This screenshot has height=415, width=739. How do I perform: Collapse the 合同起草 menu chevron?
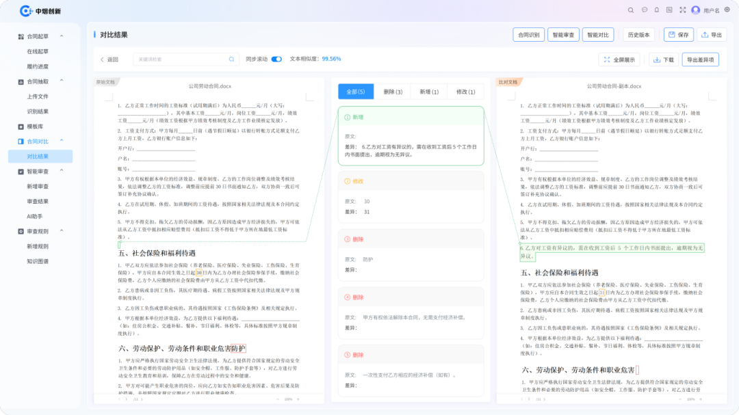coord(62,36)
